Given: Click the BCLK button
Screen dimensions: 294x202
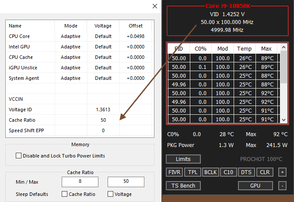Looking at the screenshot, I should 210,172.
